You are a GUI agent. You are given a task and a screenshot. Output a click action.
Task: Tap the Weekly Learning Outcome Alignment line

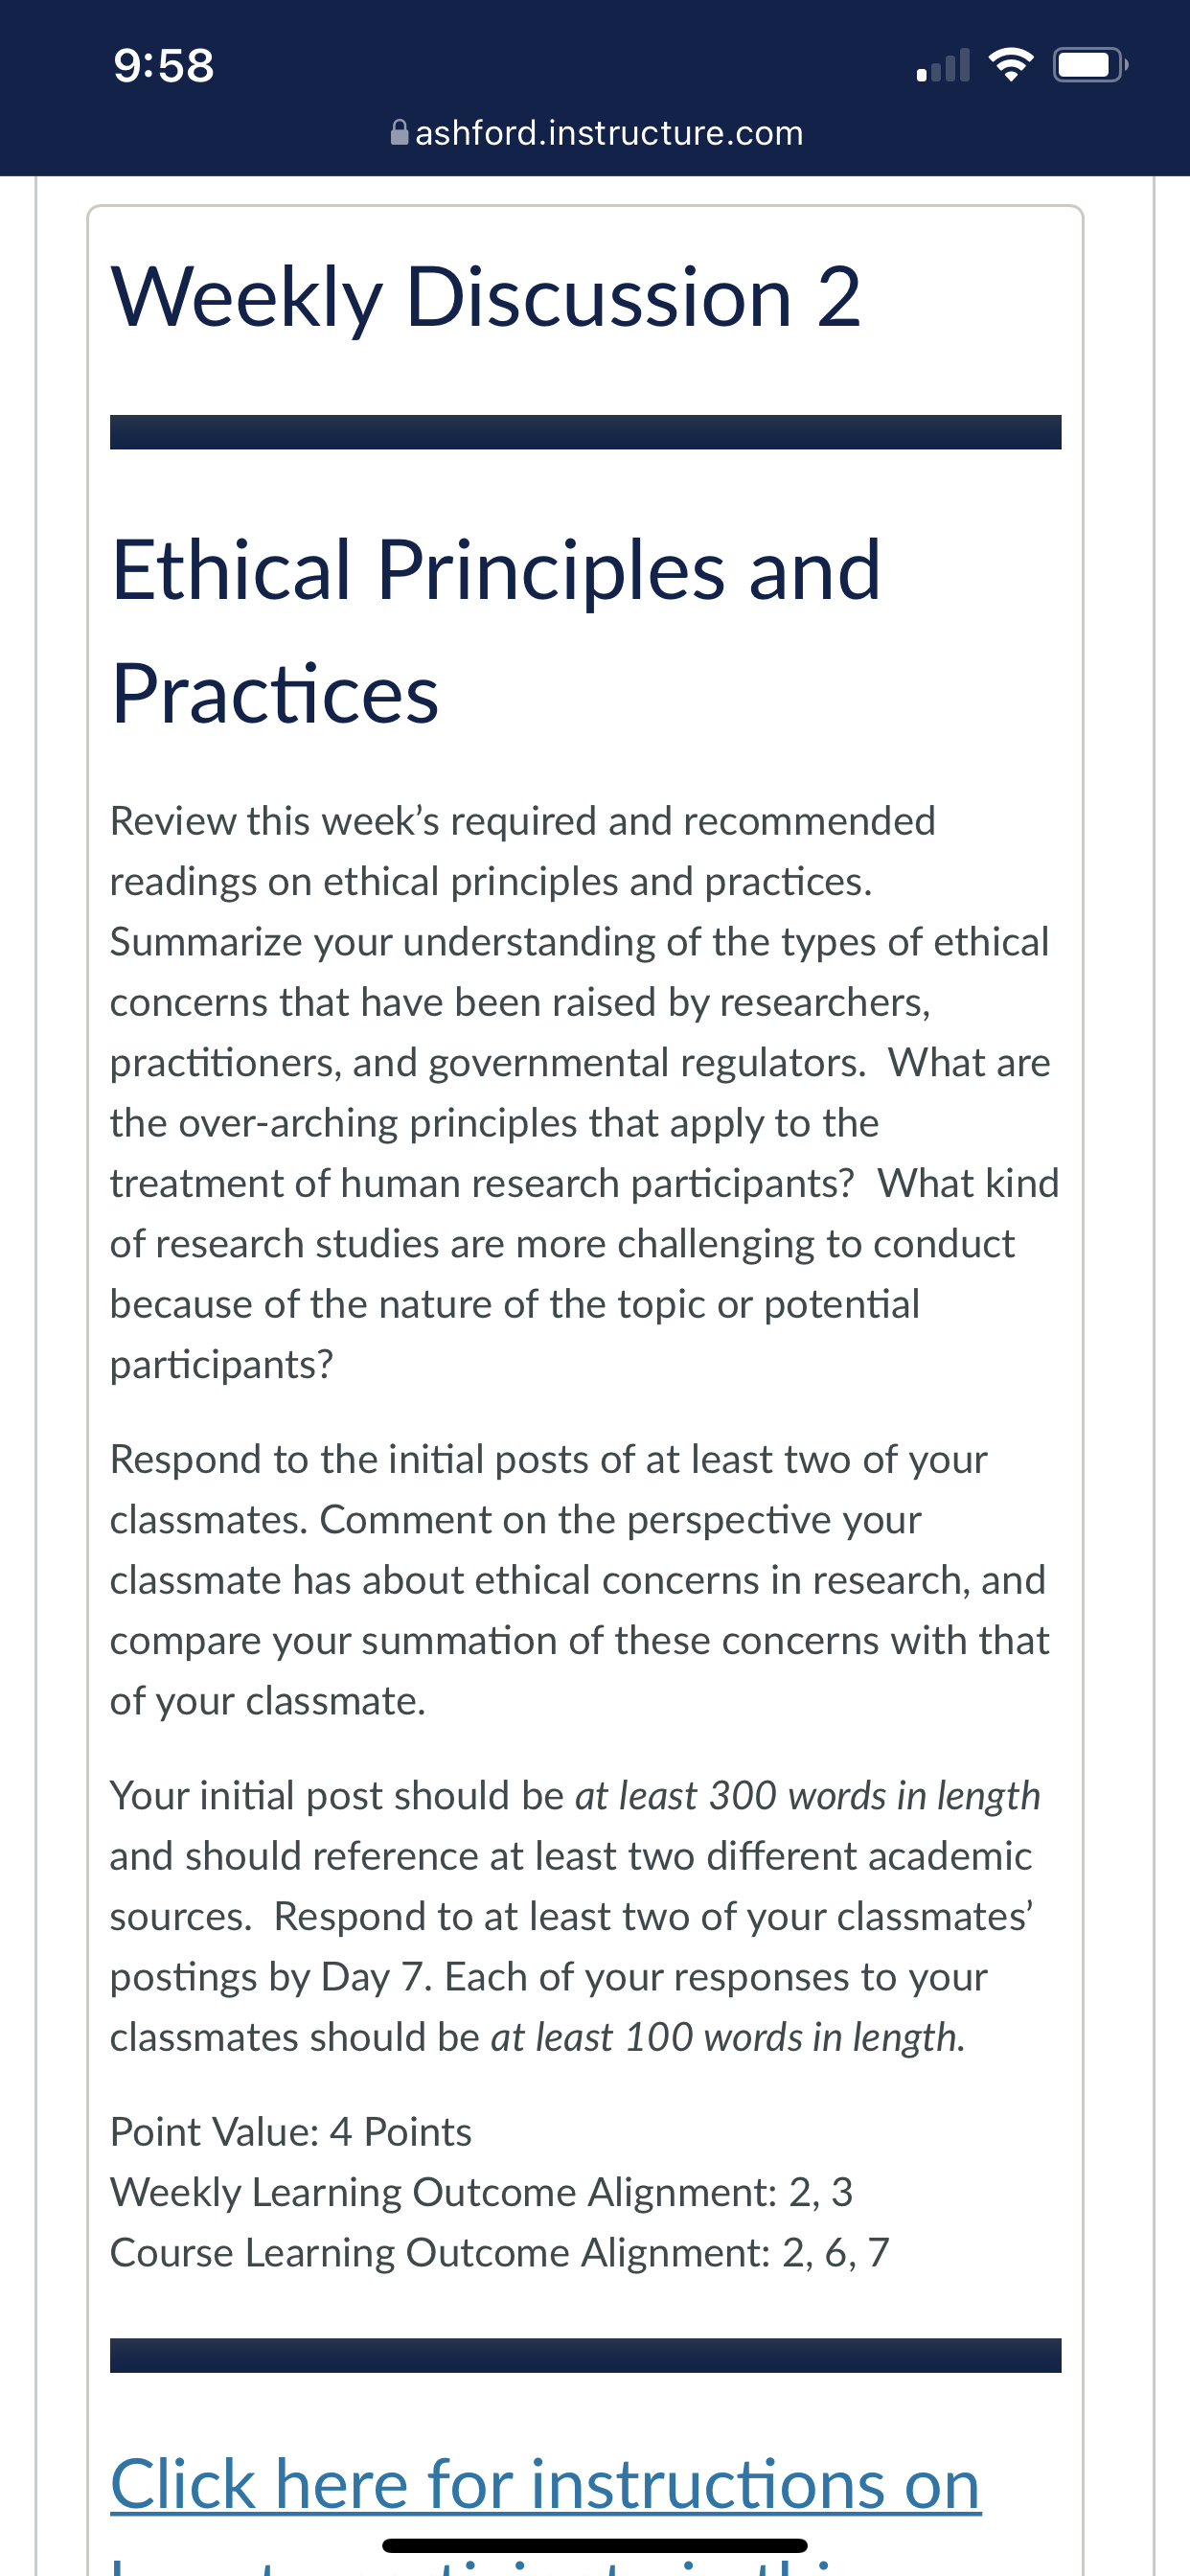point(481,2192)
